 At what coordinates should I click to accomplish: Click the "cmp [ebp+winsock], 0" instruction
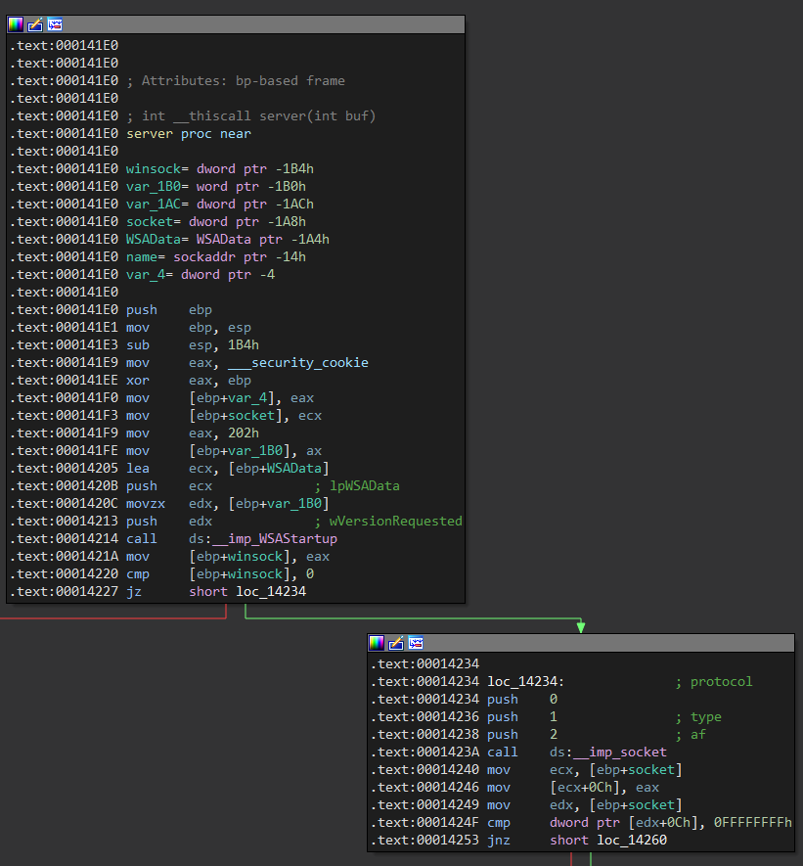click(x=220, y=574)
